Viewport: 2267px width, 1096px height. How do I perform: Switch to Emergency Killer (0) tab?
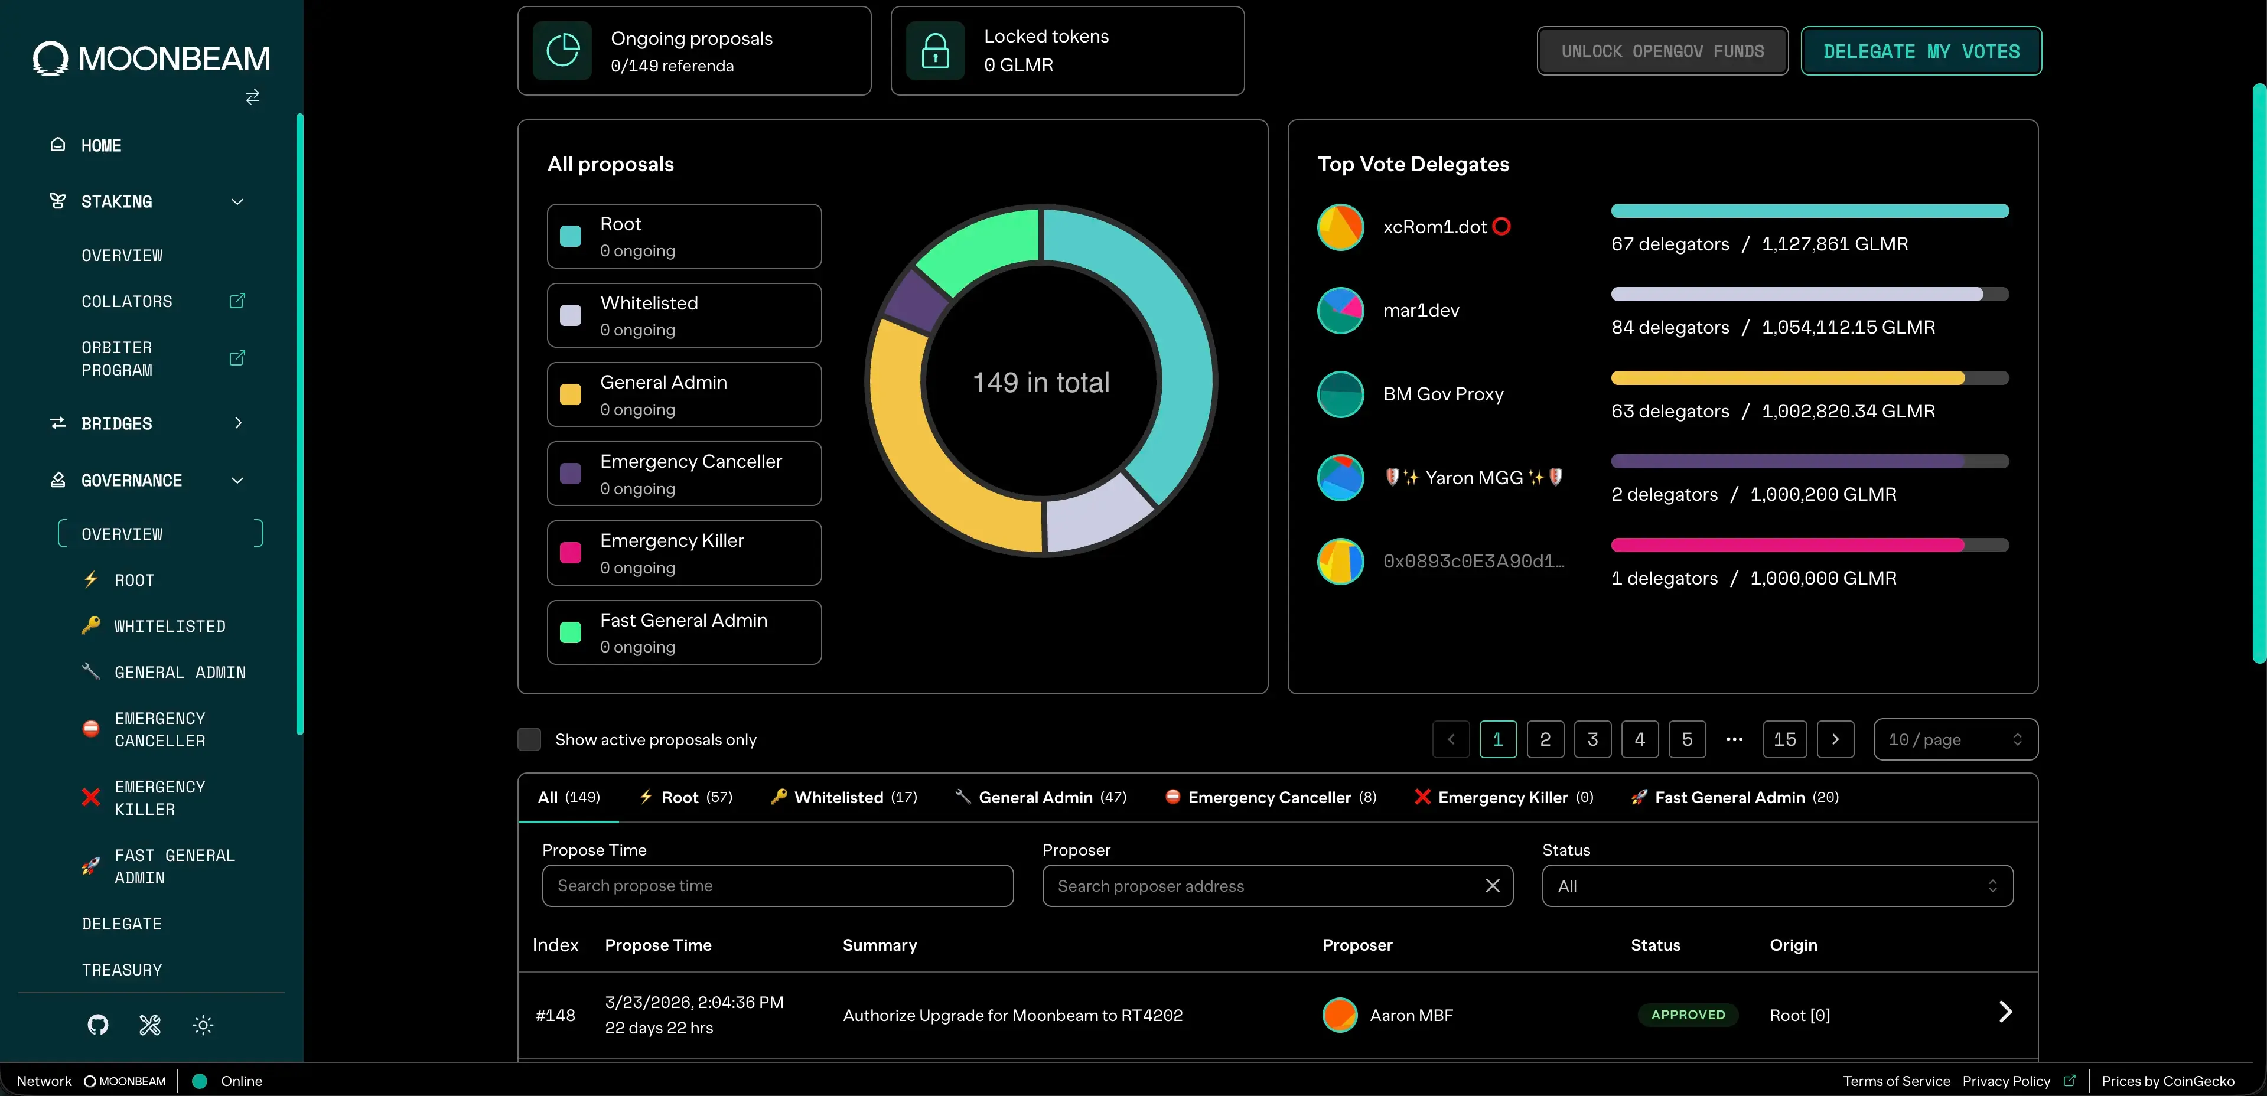[x=1504, y=797]
